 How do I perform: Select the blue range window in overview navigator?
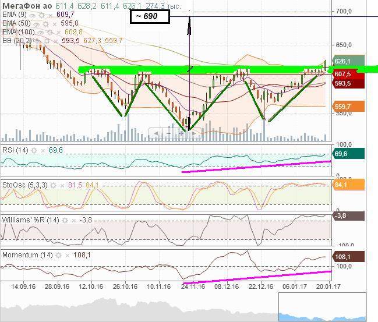(x=322, y=307)
